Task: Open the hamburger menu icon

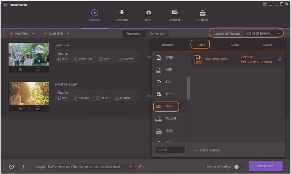Action: [x=270, y=4]
